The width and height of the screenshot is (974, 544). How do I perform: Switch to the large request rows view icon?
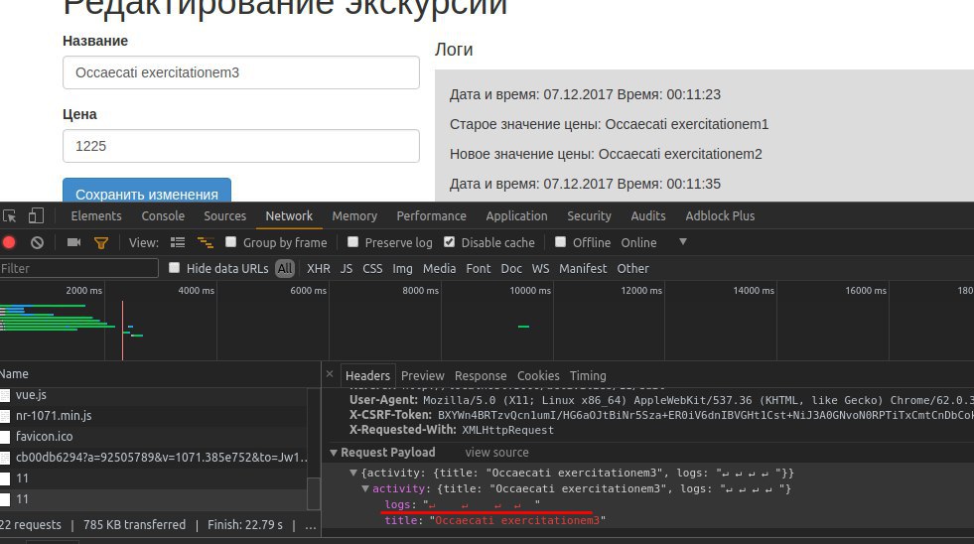178,243
